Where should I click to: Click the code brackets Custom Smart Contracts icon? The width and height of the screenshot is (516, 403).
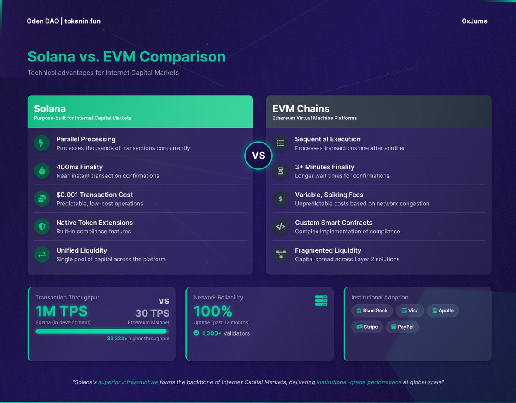click(280, 226)
